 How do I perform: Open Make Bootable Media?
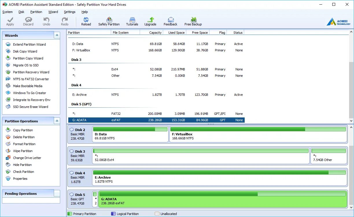coord(27,86)
